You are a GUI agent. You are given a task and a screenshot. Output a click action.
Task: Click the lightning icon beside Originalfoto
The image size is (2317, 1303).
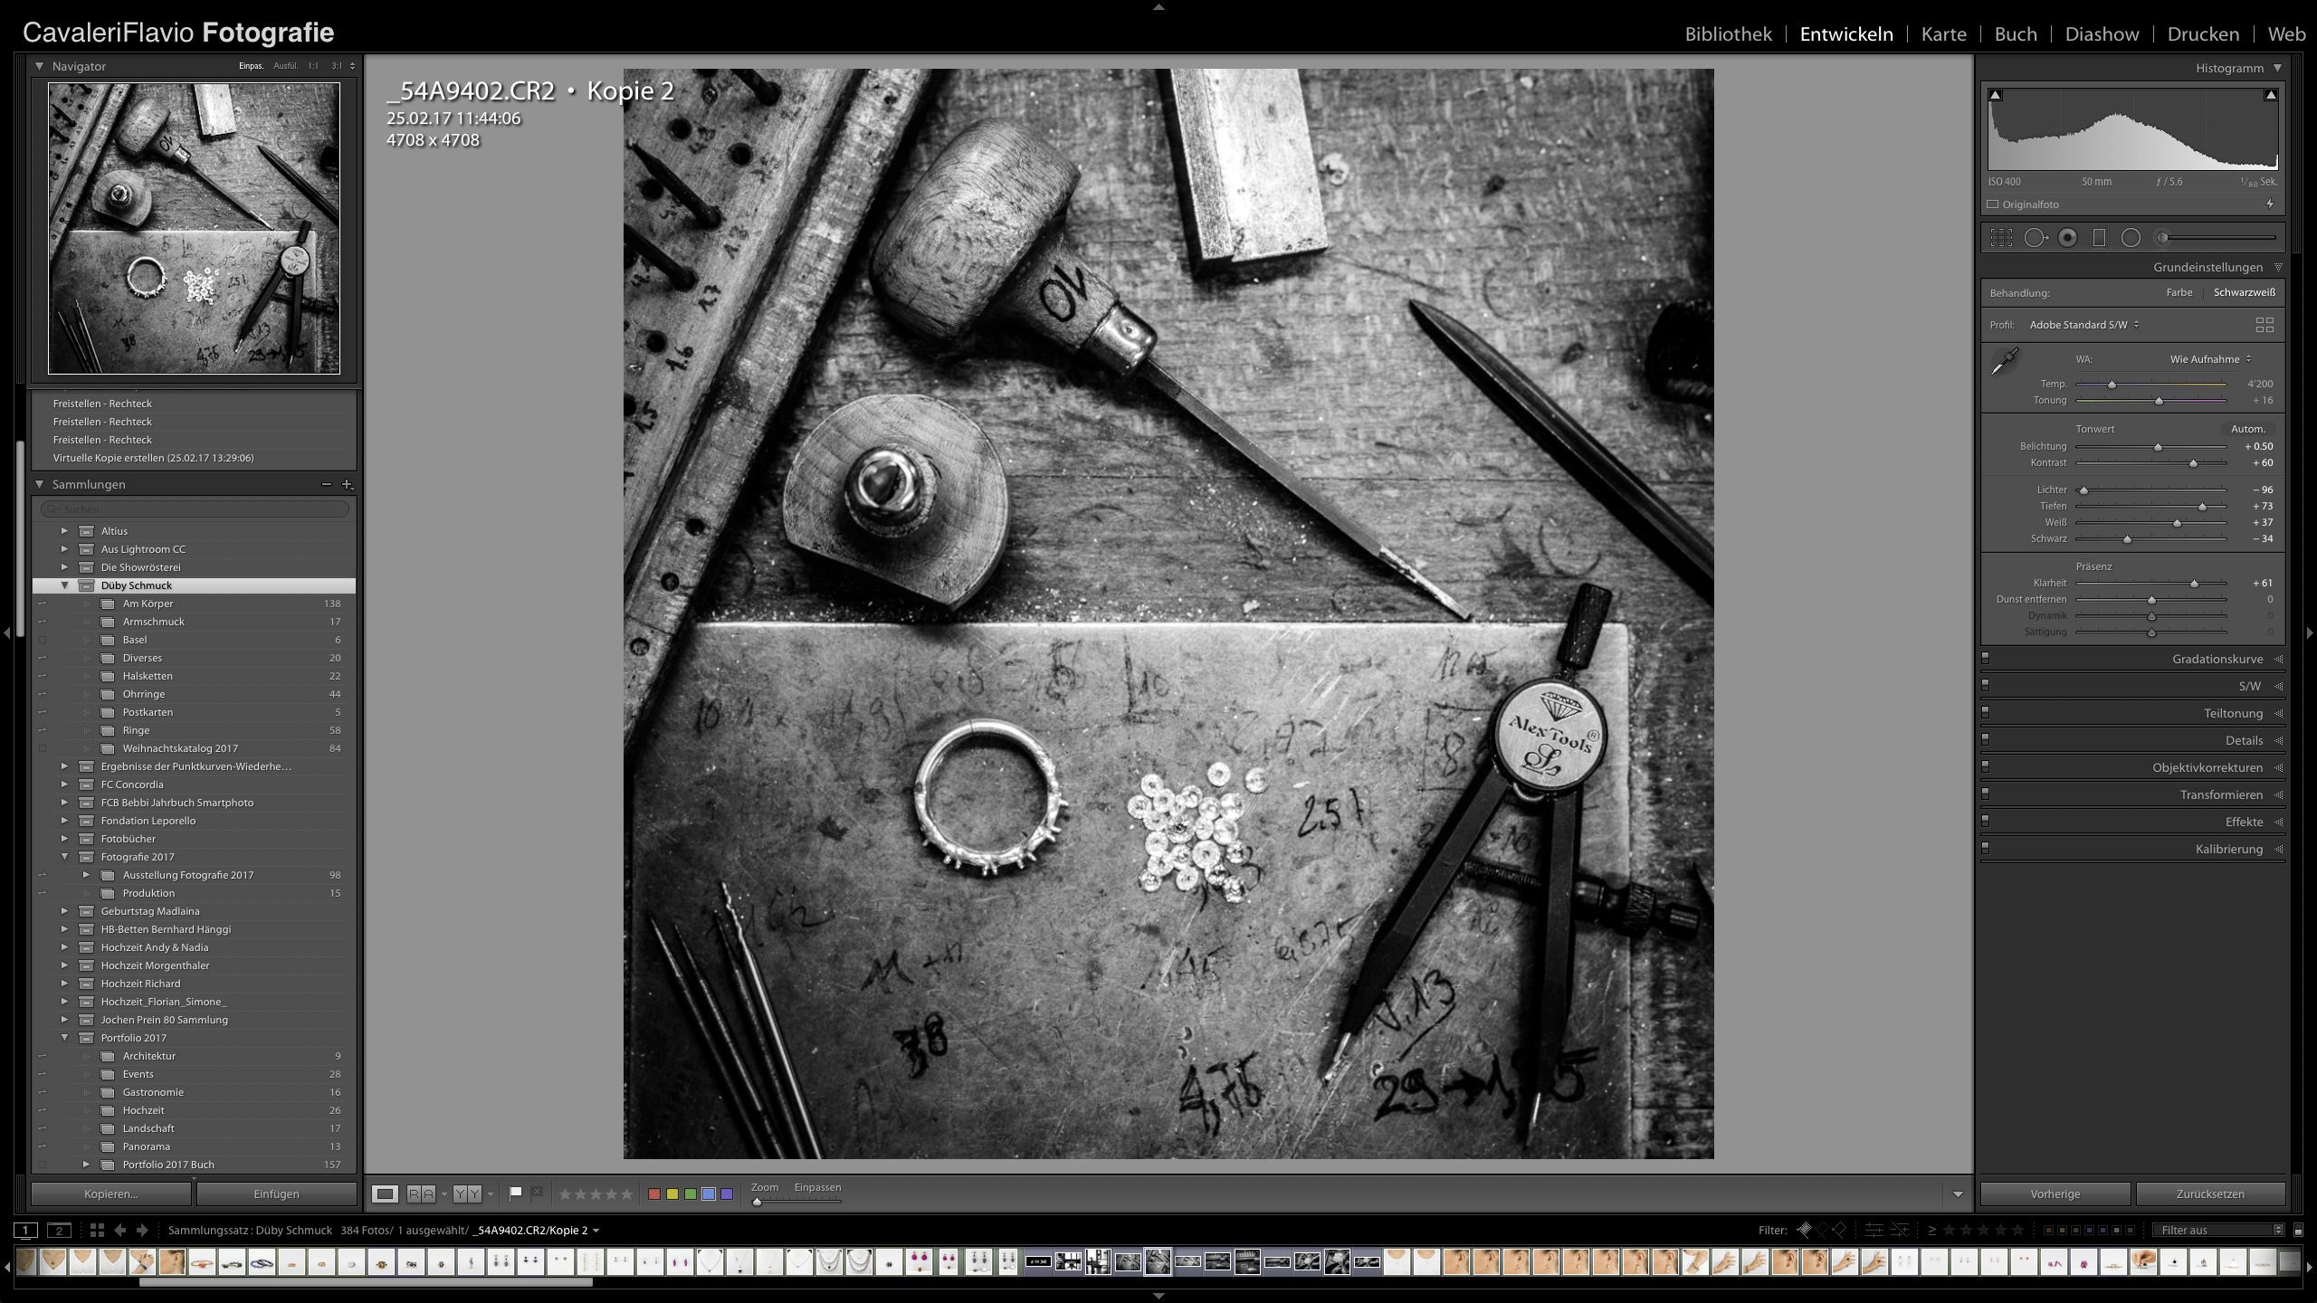2270,204
